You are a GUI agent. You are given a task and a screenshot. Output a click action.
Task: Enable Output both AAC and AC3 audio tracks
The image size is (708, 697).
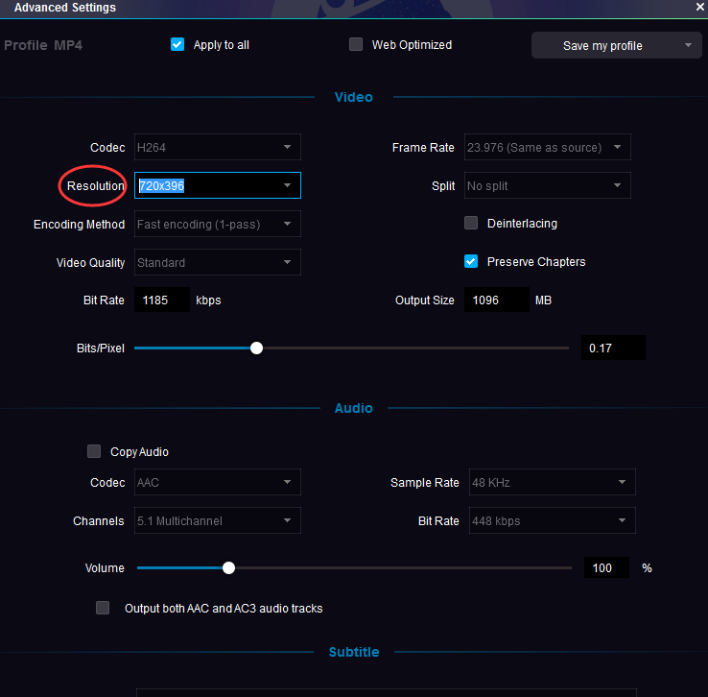(103, 608)
